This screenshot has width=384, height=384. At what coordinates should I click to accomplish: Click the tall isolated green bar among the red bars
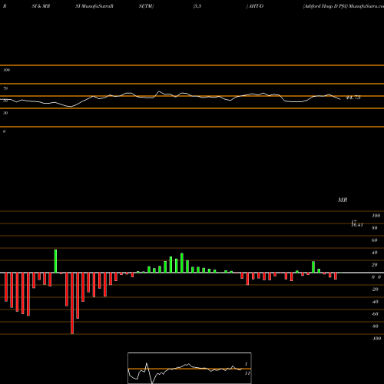point(55,261)
